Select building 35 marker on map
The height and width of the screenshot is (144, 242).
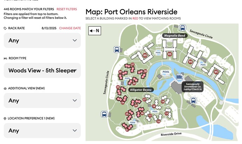coord(118,87)
